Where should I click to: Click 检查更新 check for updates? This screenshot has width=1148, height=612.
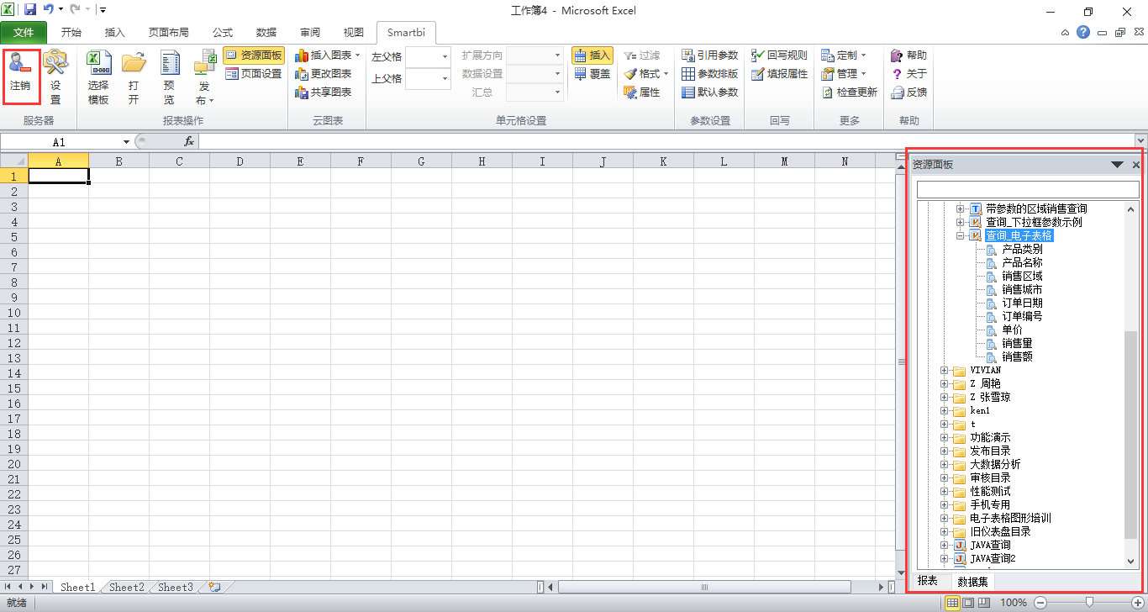coord(850,92)
